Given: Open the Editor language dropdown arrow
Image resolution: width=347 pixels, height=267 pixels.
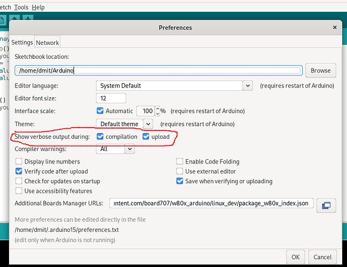Looking at the screenshot, I should [248, 85].
